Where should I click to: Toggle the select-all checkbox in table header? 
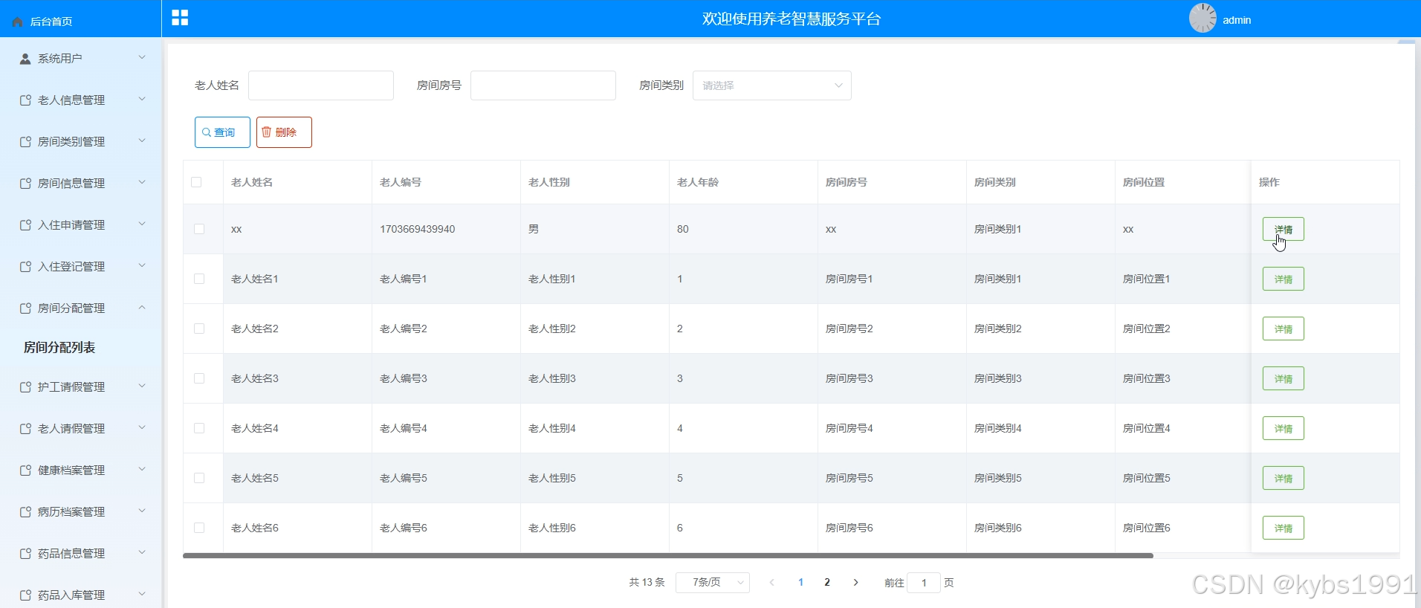(196, 182)
